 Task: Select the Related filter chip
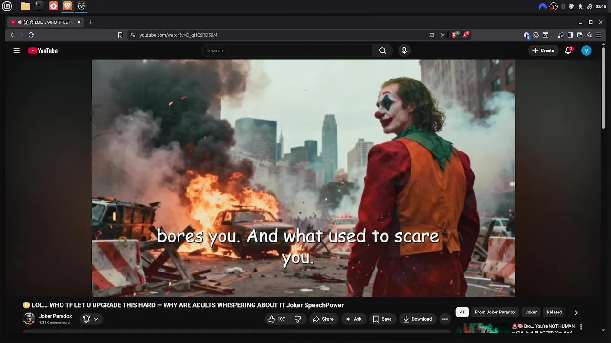554,312
